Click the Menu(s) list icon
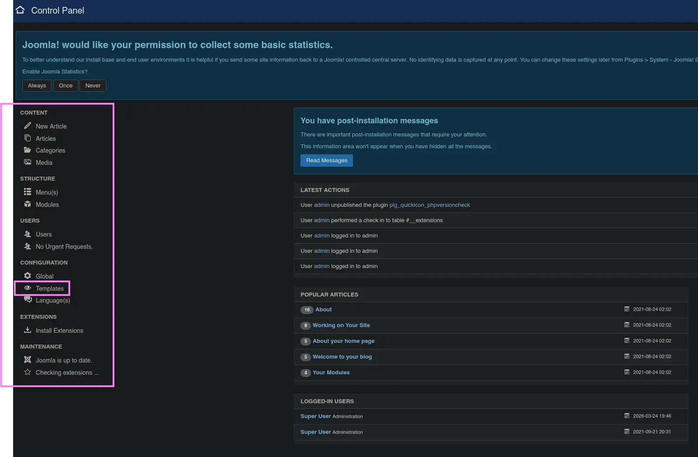 coord(28,192)
